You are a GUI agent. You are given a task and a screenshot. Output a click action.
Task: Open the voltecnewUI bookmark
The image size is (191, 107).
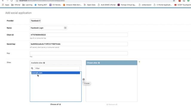coord(145,5)
